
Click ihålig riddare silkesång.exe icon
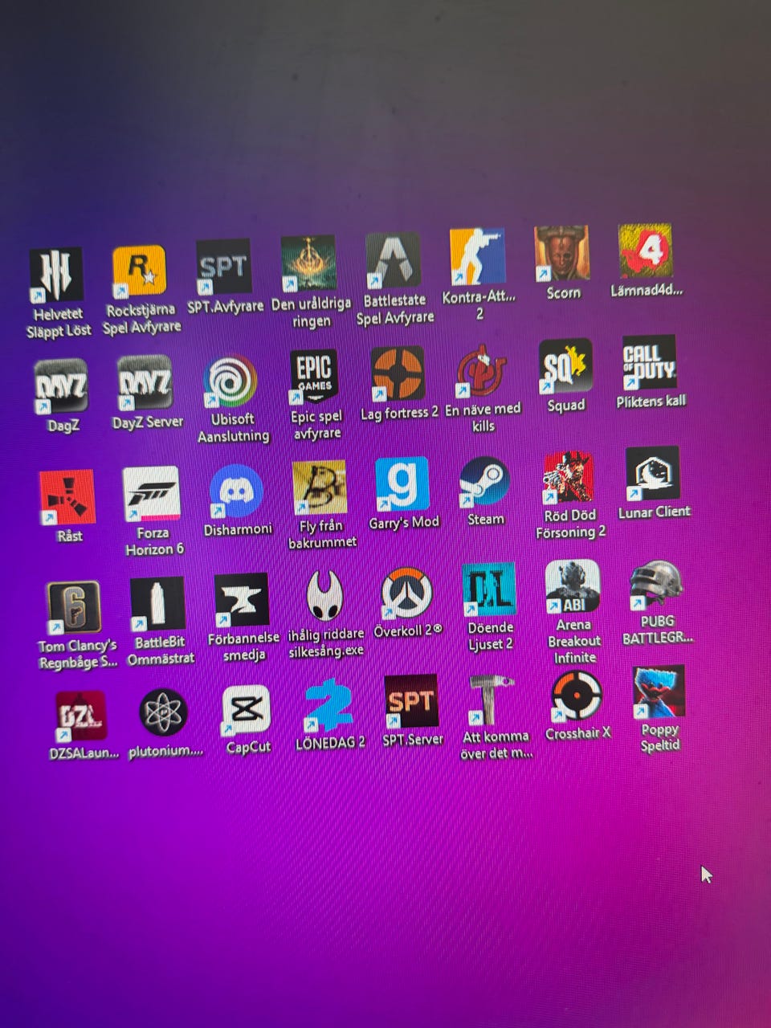coord(325,597)
